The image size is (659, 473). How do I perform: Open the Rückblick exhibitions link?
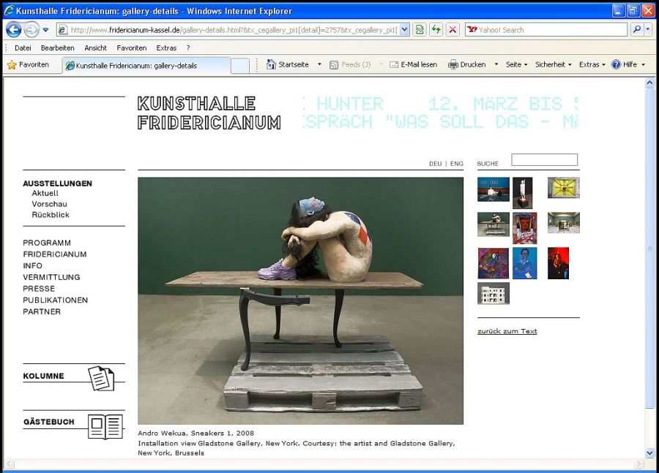tap(51, 215)
